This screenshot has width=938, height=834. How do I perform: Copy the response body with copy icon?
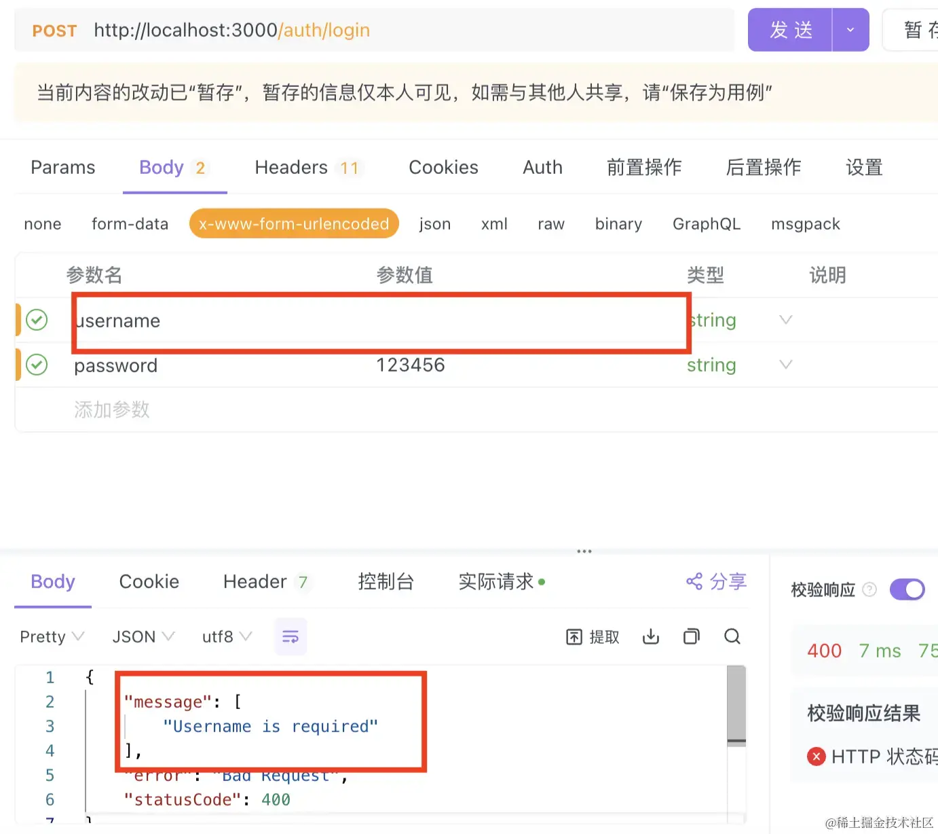pos(692,636)
